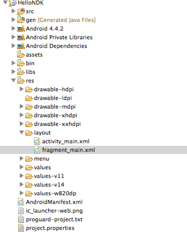Click the HelloNDK project icon
This screenshot has height=232, width=187.
[x=12, y=3]
